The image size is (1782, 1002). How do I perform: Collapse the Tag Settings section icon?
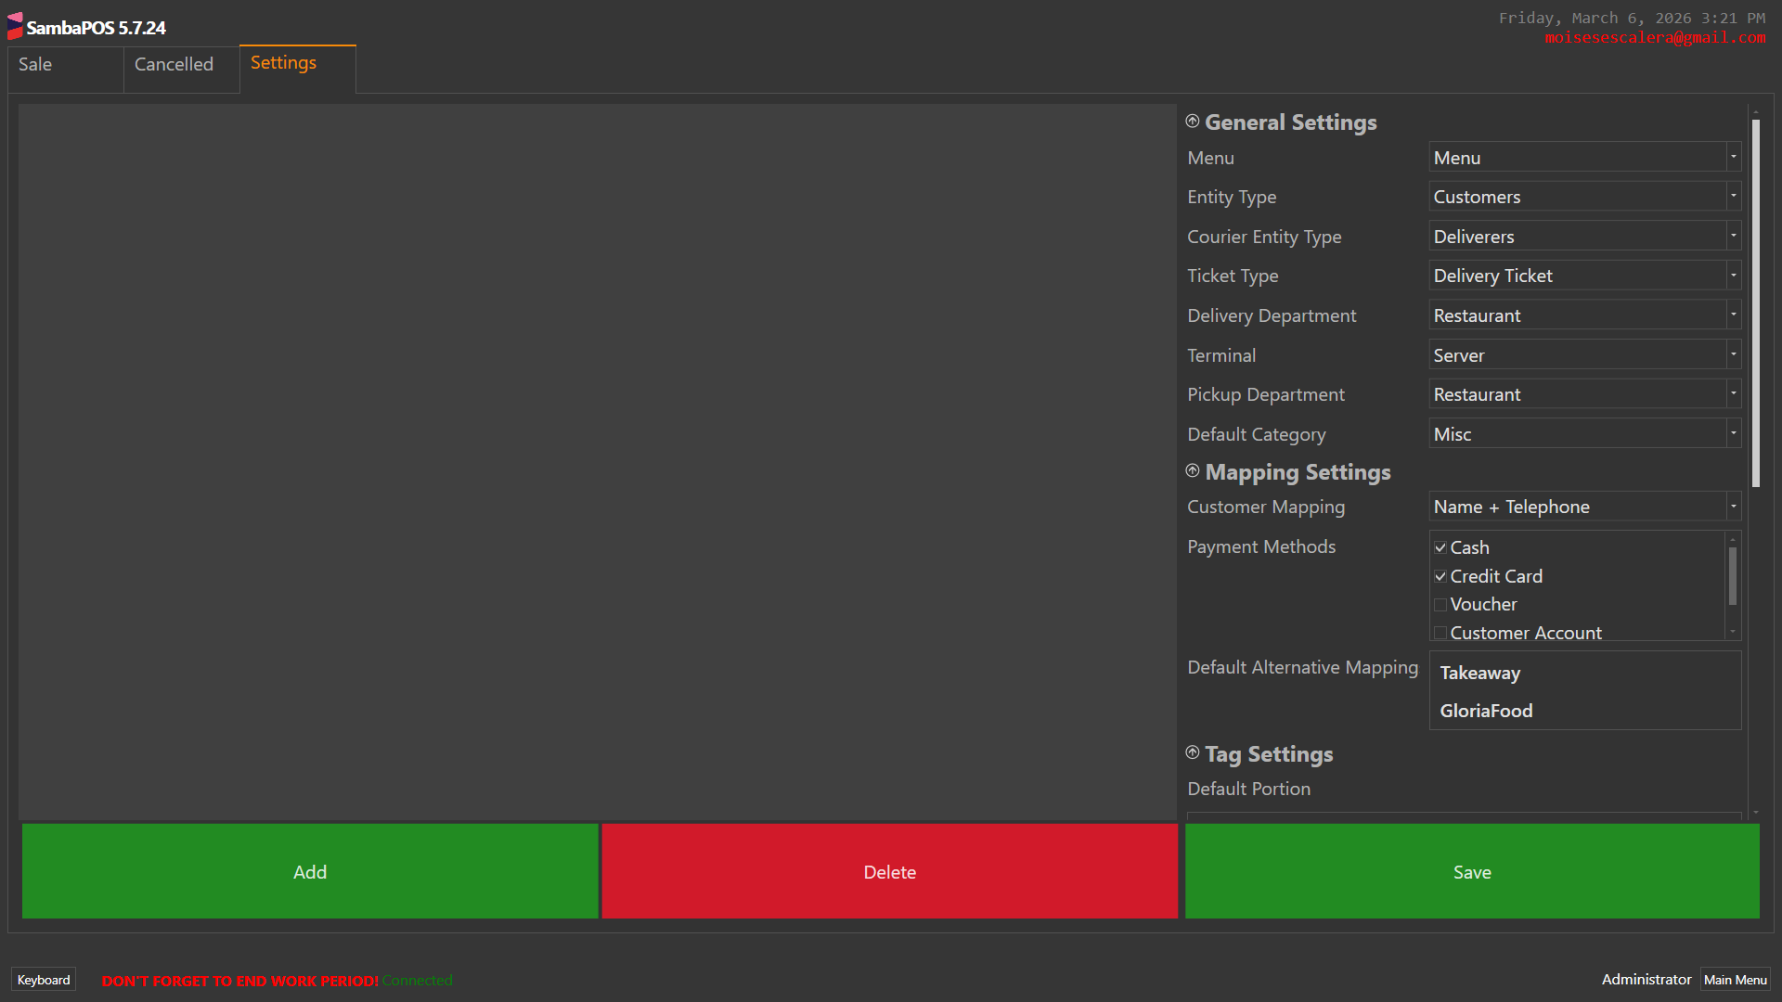(x=1193, y=753)
